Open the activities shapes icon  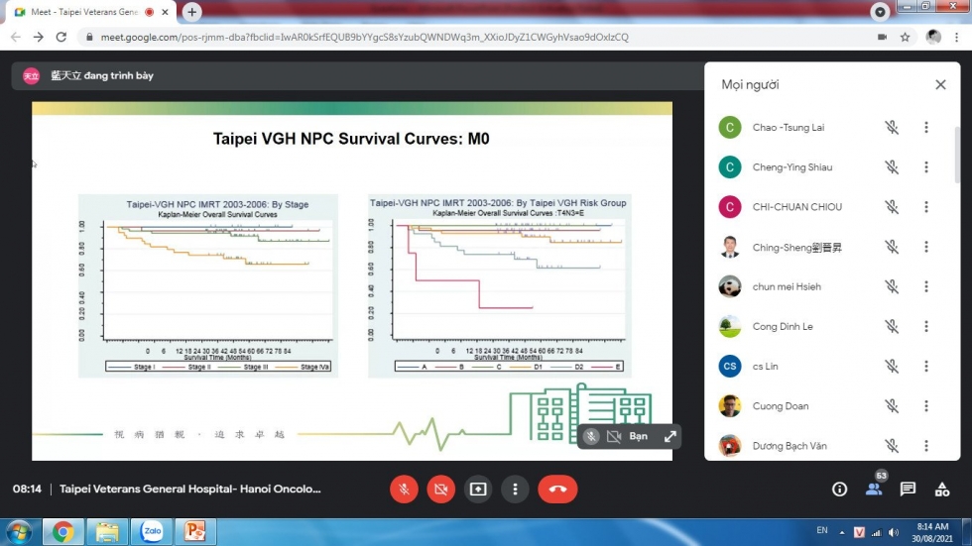[941, 489]
